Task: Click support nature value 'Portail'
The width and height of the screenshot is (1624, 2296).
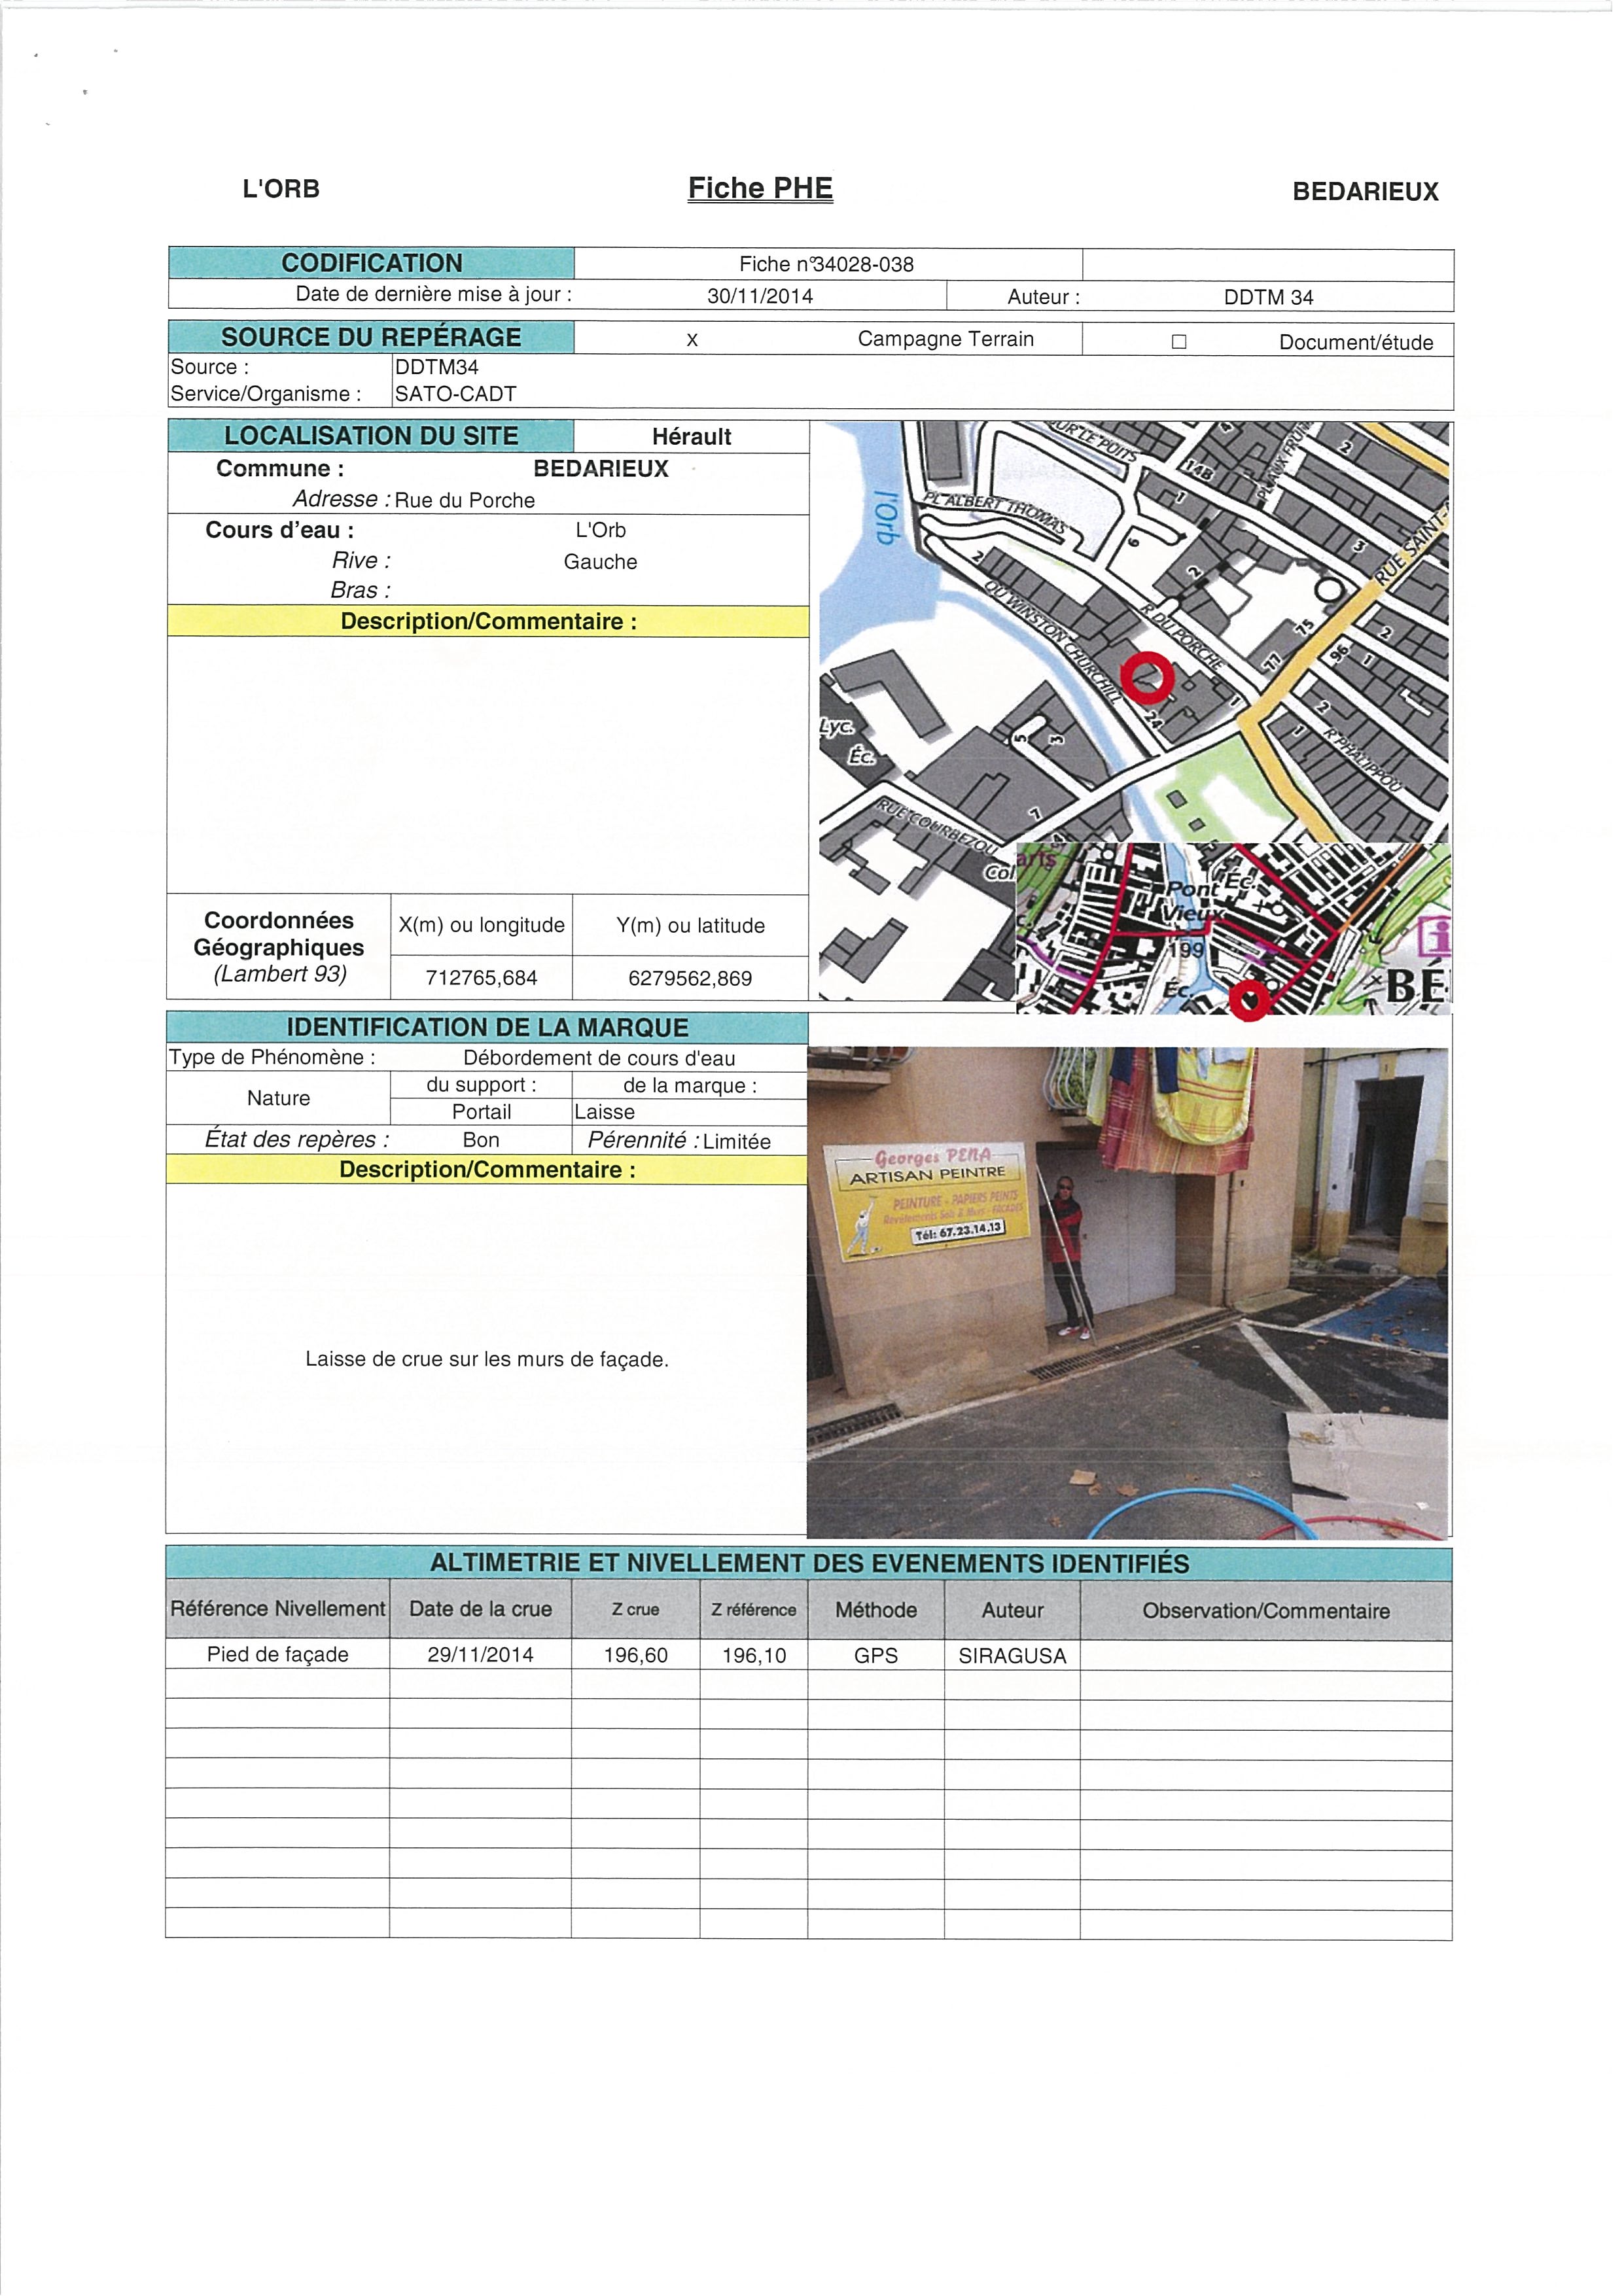Action: pyautogui.click(x=481, y=1112)
